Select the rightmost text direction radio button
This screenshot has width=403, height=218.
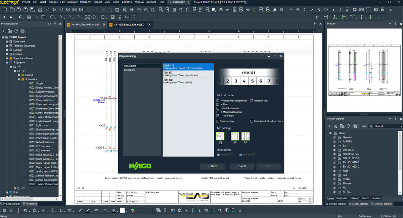coord(245,142)
